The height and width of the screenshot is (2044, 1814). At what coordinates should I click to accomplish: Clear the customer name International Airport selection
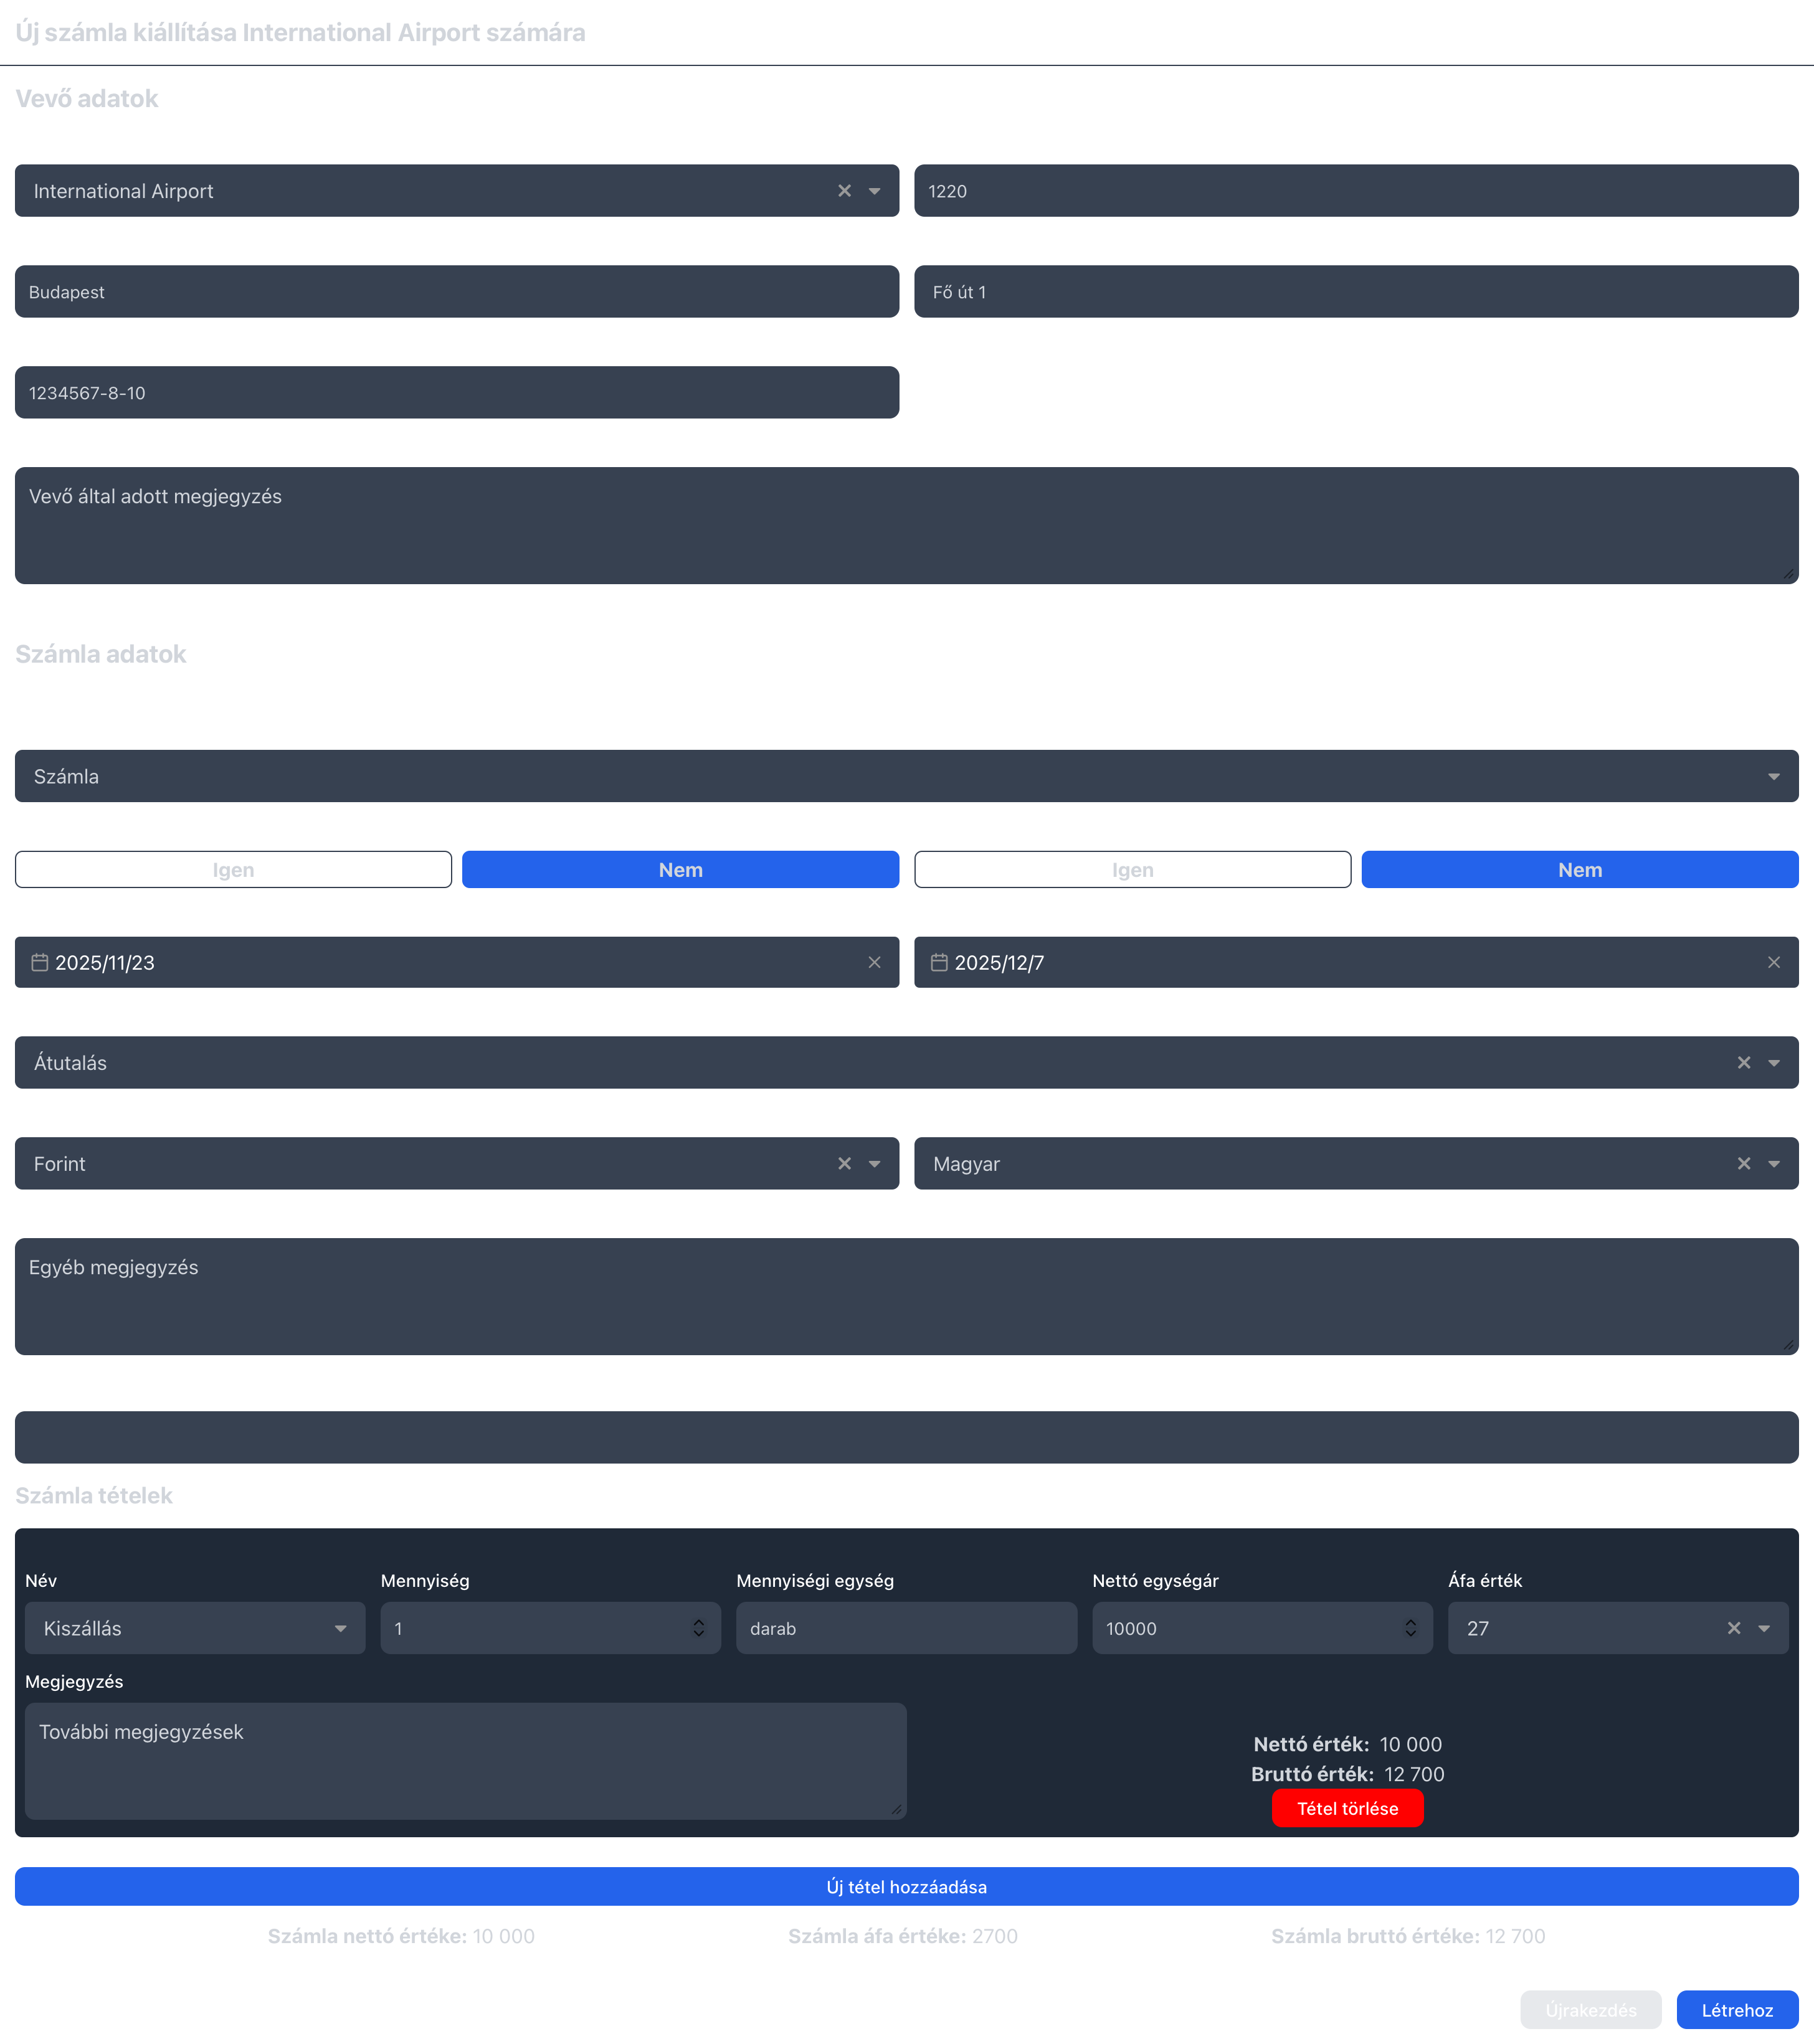click(844, 191)
